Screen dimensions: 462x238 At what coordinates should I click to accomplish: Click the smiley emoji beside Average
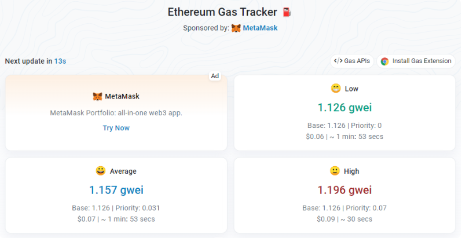[x=101, y=171]
